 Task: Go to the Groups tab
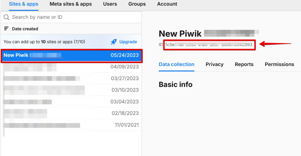[137, 4]
